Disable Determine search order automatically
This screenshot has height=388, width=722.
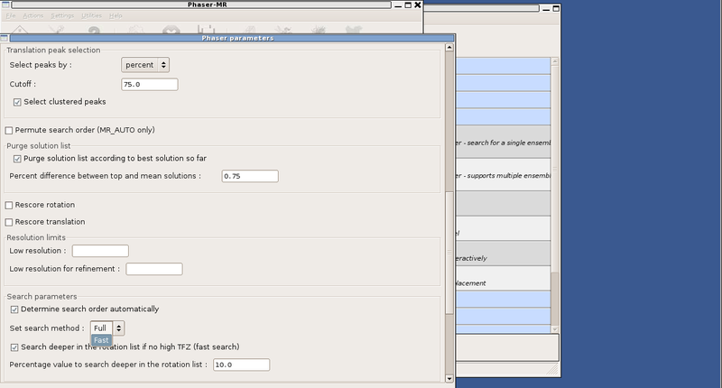pyautogui.click(x=14, y=309)
